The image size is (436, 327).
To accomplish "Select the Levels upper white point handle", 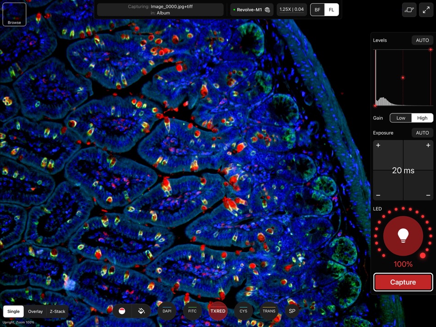I will 430,50.
